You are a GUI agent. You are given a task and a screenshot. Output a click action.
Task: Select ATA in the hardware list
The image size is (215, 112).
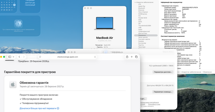140,4
